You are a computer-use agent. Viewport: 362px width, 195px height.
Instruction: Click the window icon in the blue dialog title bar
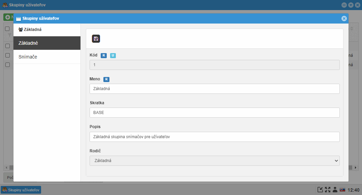(19, 19)
